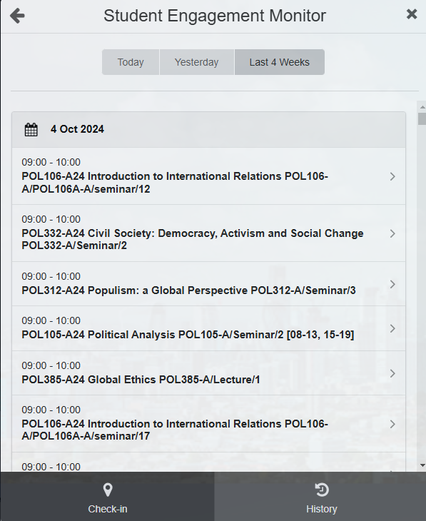The width and height of the screenshot is (426, 521).
Task: Click the scrollbar up arrow
Action: click(x=422, y=107)
